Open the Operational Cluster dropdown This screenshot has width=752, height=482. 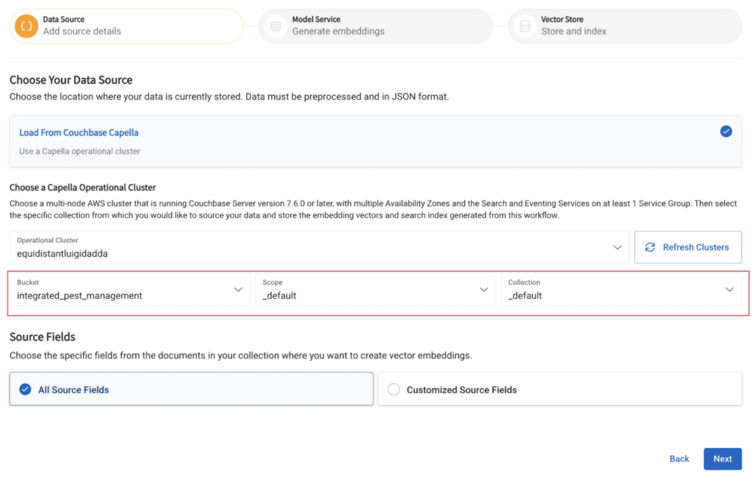click(319, 247)
